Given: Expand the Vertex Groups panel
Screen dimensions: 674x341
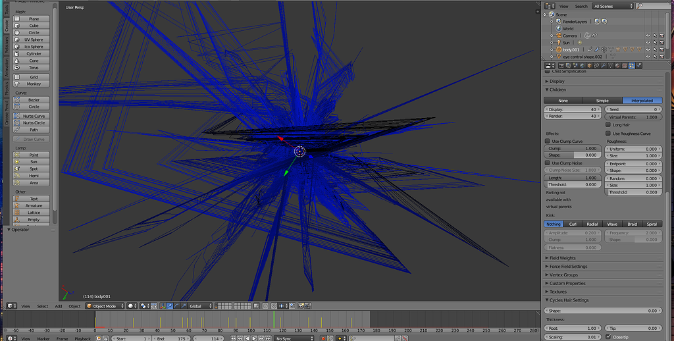Looking at the screenshot, I should 563,275.
